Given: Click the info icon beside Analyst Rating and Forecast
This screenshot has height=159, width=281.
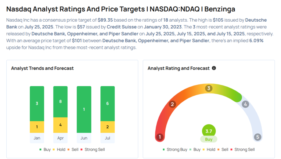Looking at the screenshot, I should pyautogui.click(x=214, y=68).
